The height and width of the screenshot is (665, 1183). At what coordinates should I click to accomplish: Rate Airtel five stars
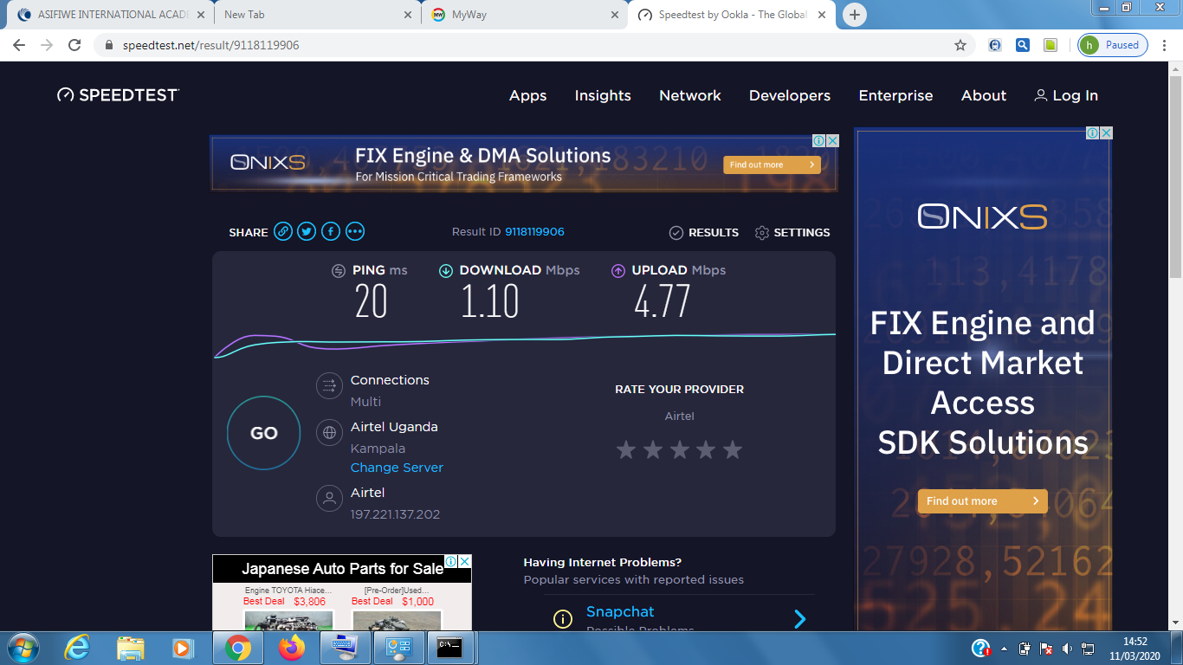pos(733,449)
